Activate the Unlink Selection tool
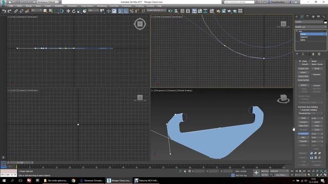Screen dimensions: 328x184 22,11
